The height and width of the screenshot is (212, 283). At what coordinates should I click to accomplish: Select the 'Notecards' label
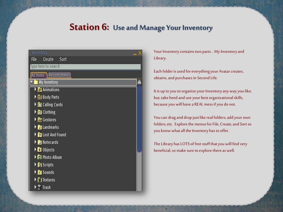tap(50, 142)
